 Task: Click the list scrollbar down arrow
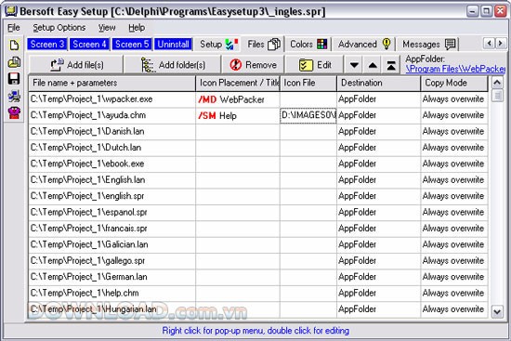tap(497, 311)
